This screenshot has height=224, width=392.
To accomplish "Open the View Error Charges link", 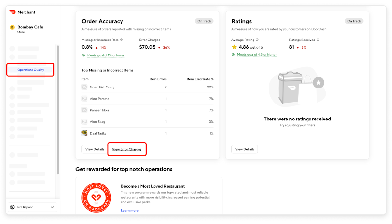I will 127,149.
